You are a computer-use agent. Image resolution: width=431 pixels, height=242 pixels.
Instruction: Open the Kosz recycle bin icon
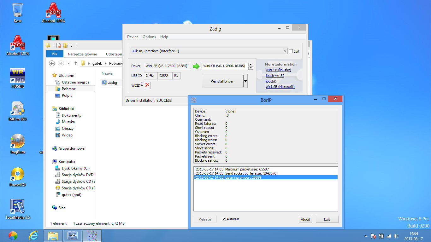tap(18, 10)
